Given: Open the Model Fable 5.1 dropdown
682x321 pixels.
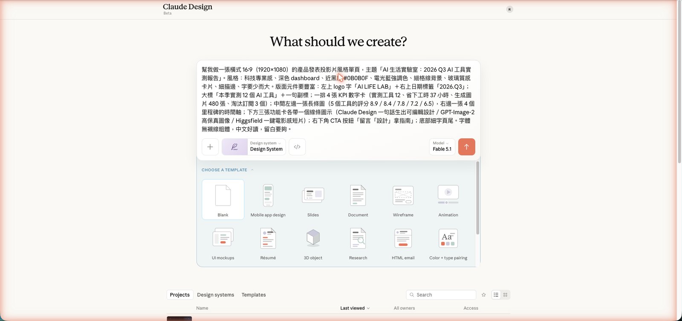Looking at the screenshot, I should (x=442, y=147).
